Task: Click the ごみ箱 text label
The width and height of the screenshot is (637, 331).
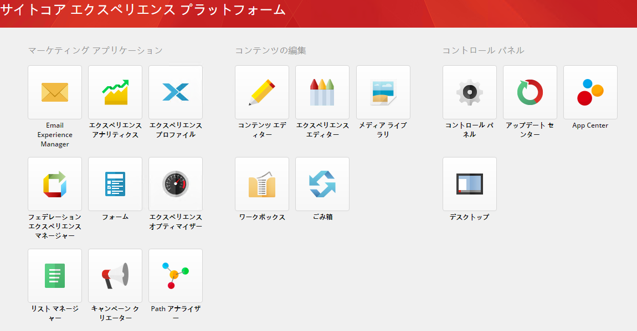Action: (x=322, y=217)
